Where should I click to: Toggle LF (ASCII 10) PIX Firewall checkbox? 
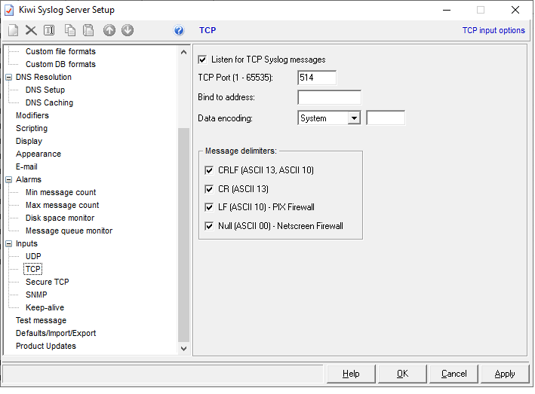pos(209,207)
